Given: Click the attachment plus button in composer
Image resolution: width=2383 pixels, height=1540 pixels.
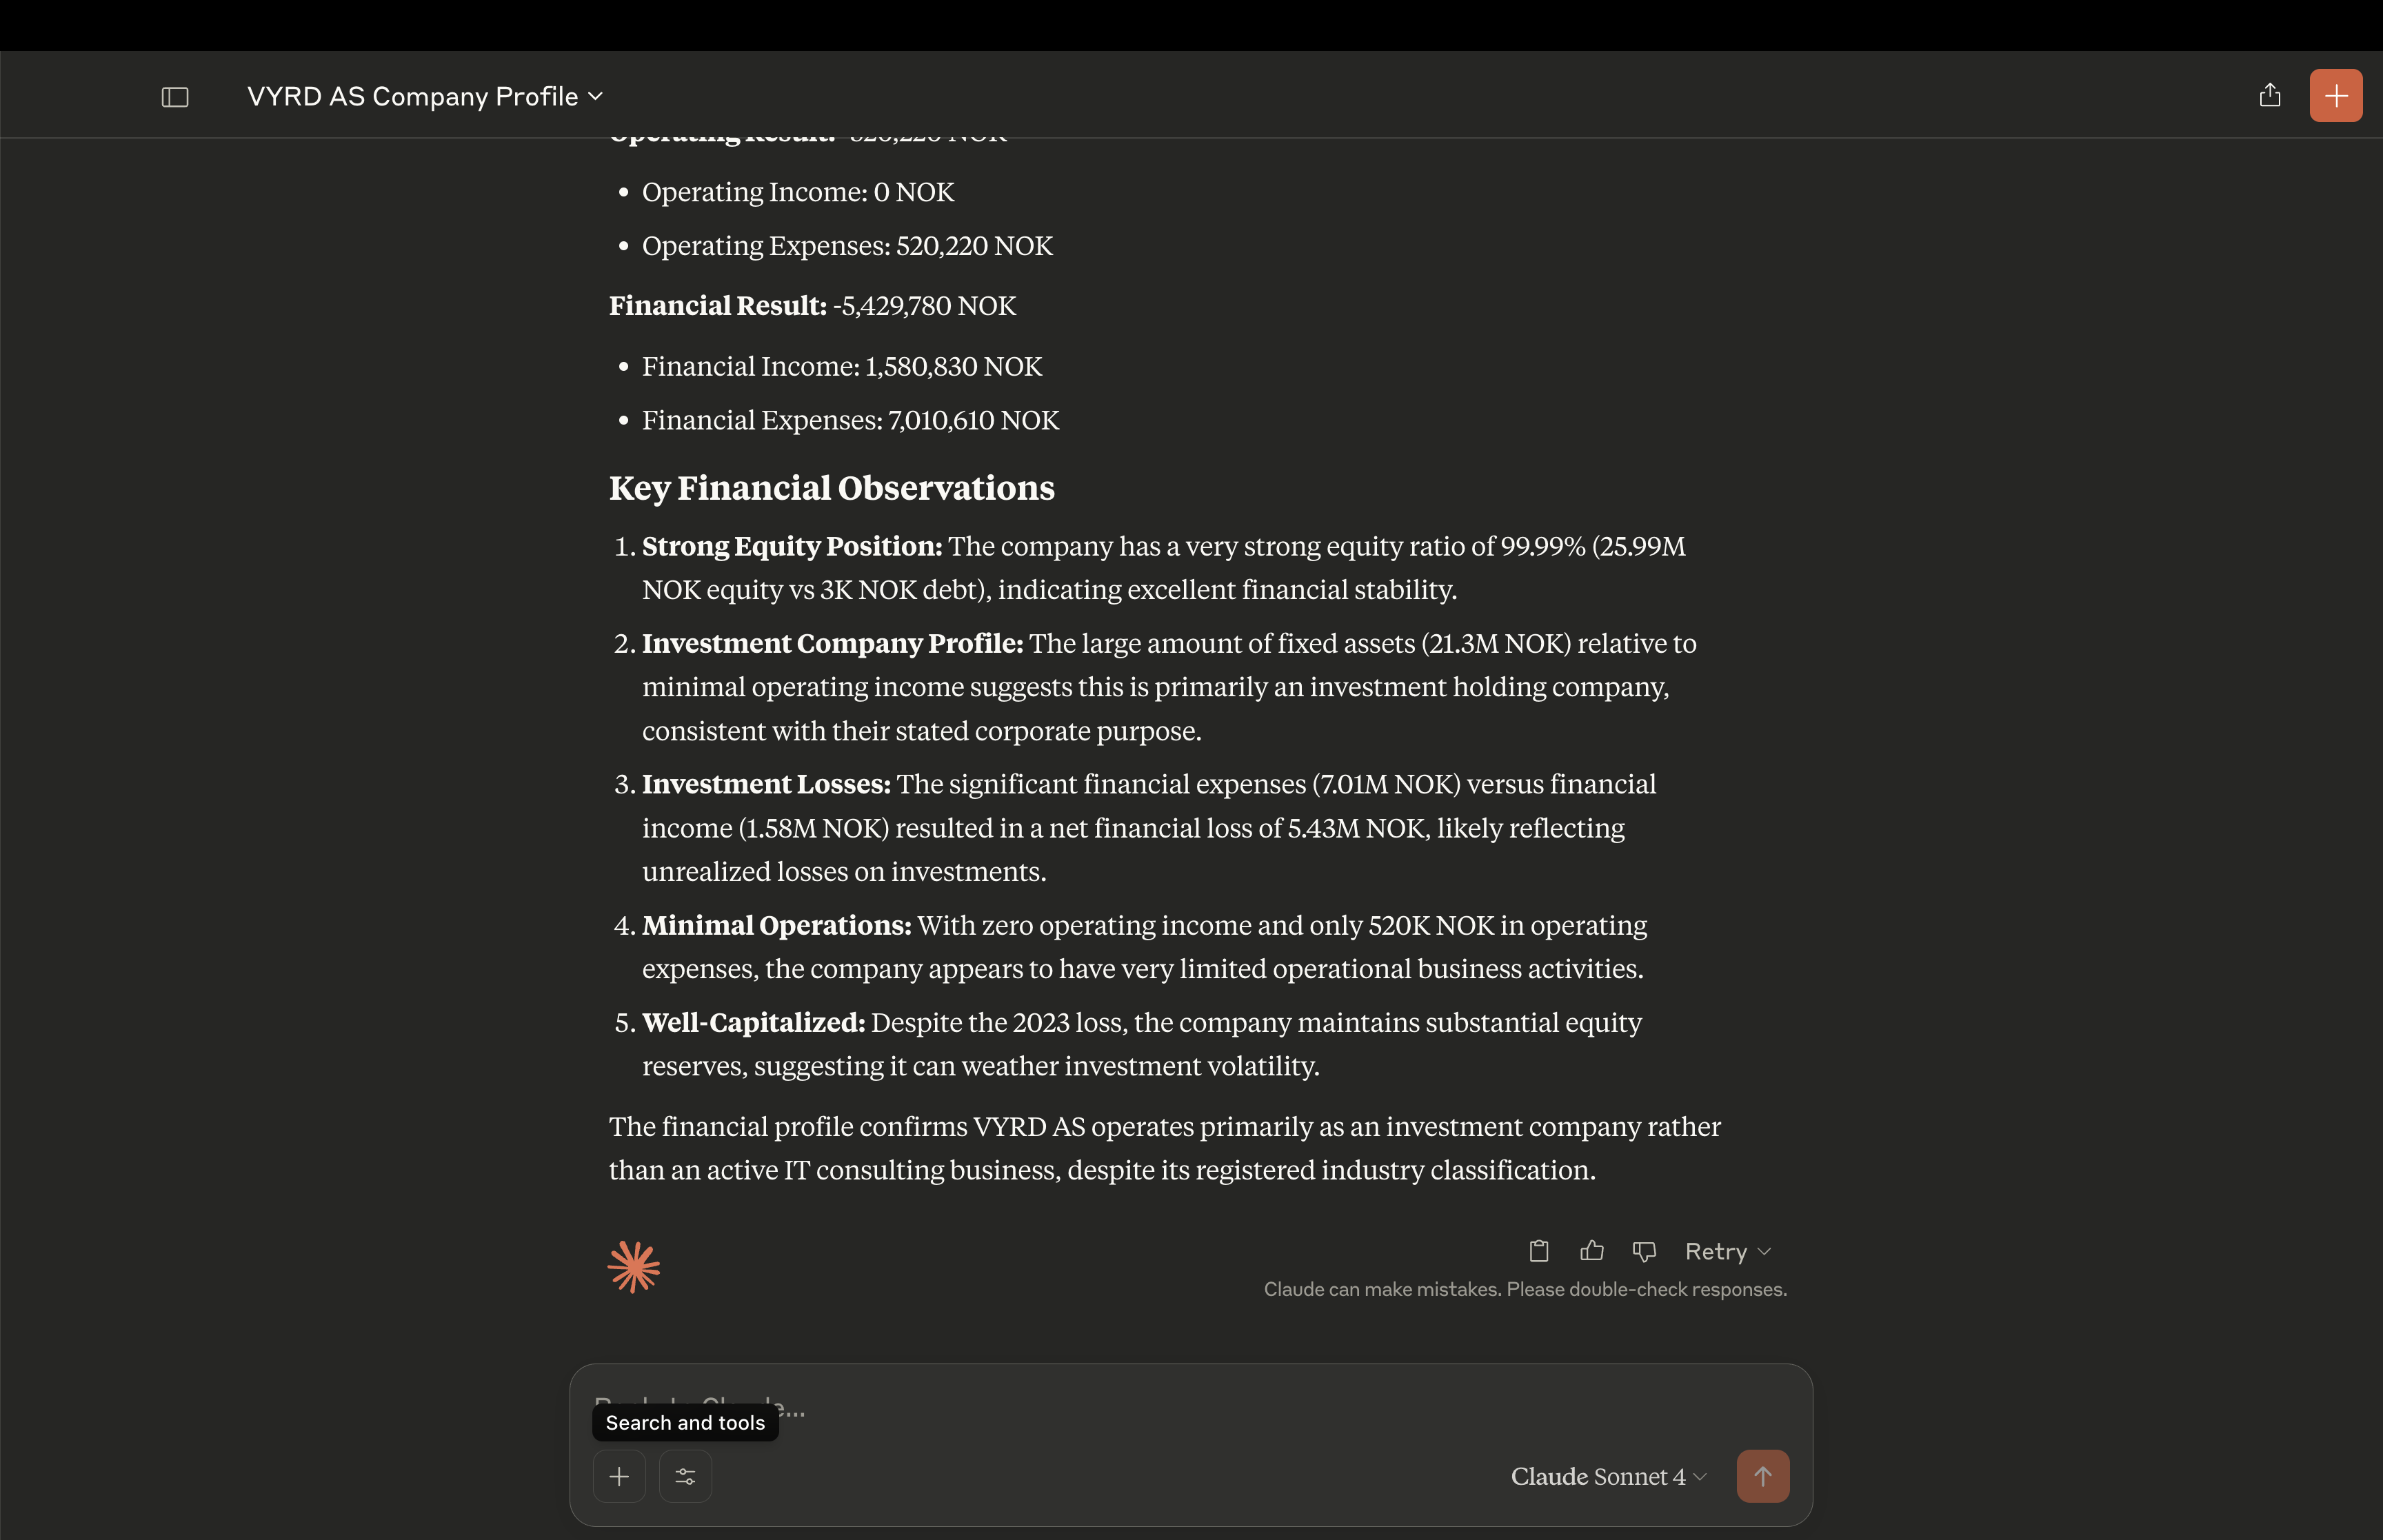Looking at the screenshot, I should click(x=619, y=1476).
